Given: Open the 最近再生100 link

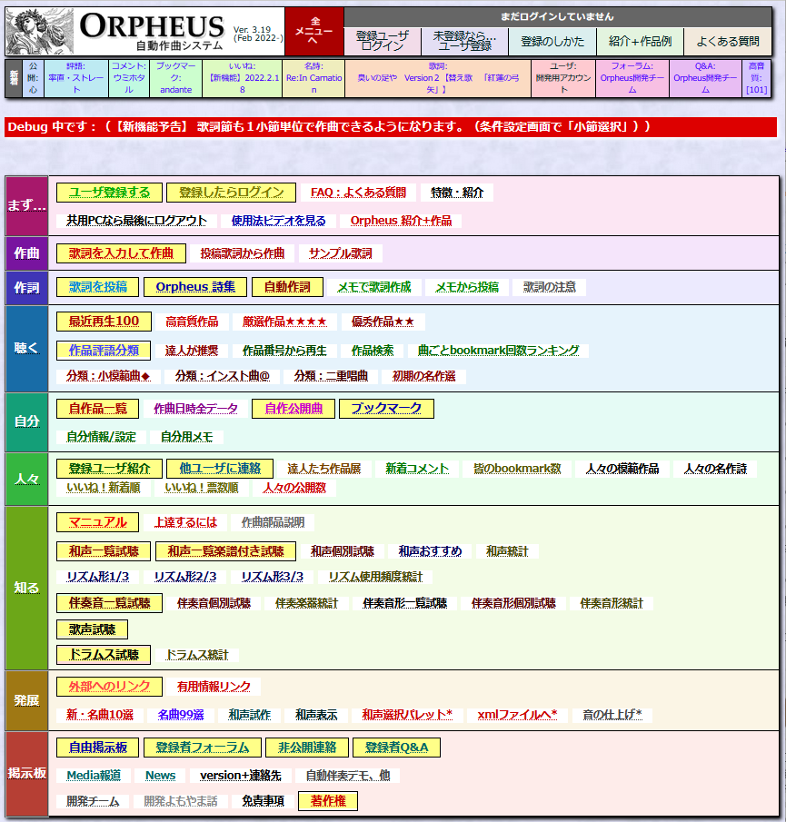Looking at the screenshot, I should (104, 322).
